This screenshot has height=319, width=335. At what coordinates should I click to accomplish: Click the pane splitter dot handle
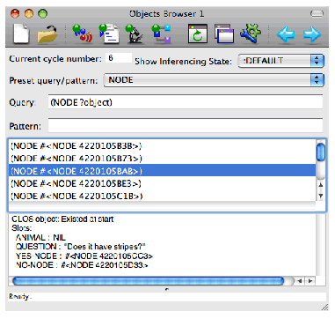tap(167, 289)
